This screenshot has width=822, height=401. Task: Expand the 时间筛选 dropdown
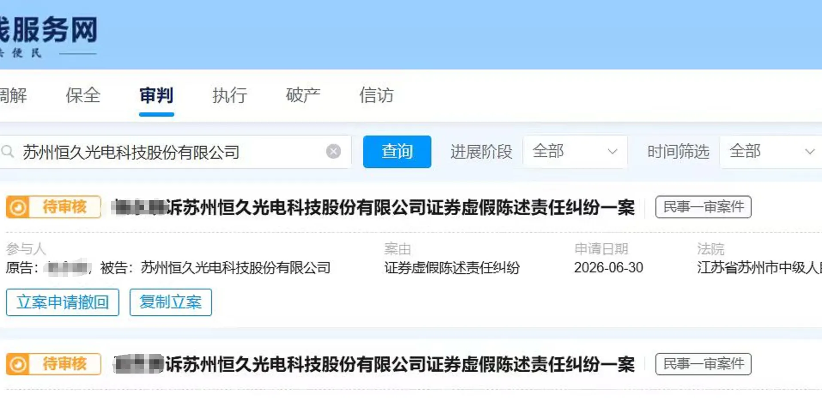[x=771, y=151]
